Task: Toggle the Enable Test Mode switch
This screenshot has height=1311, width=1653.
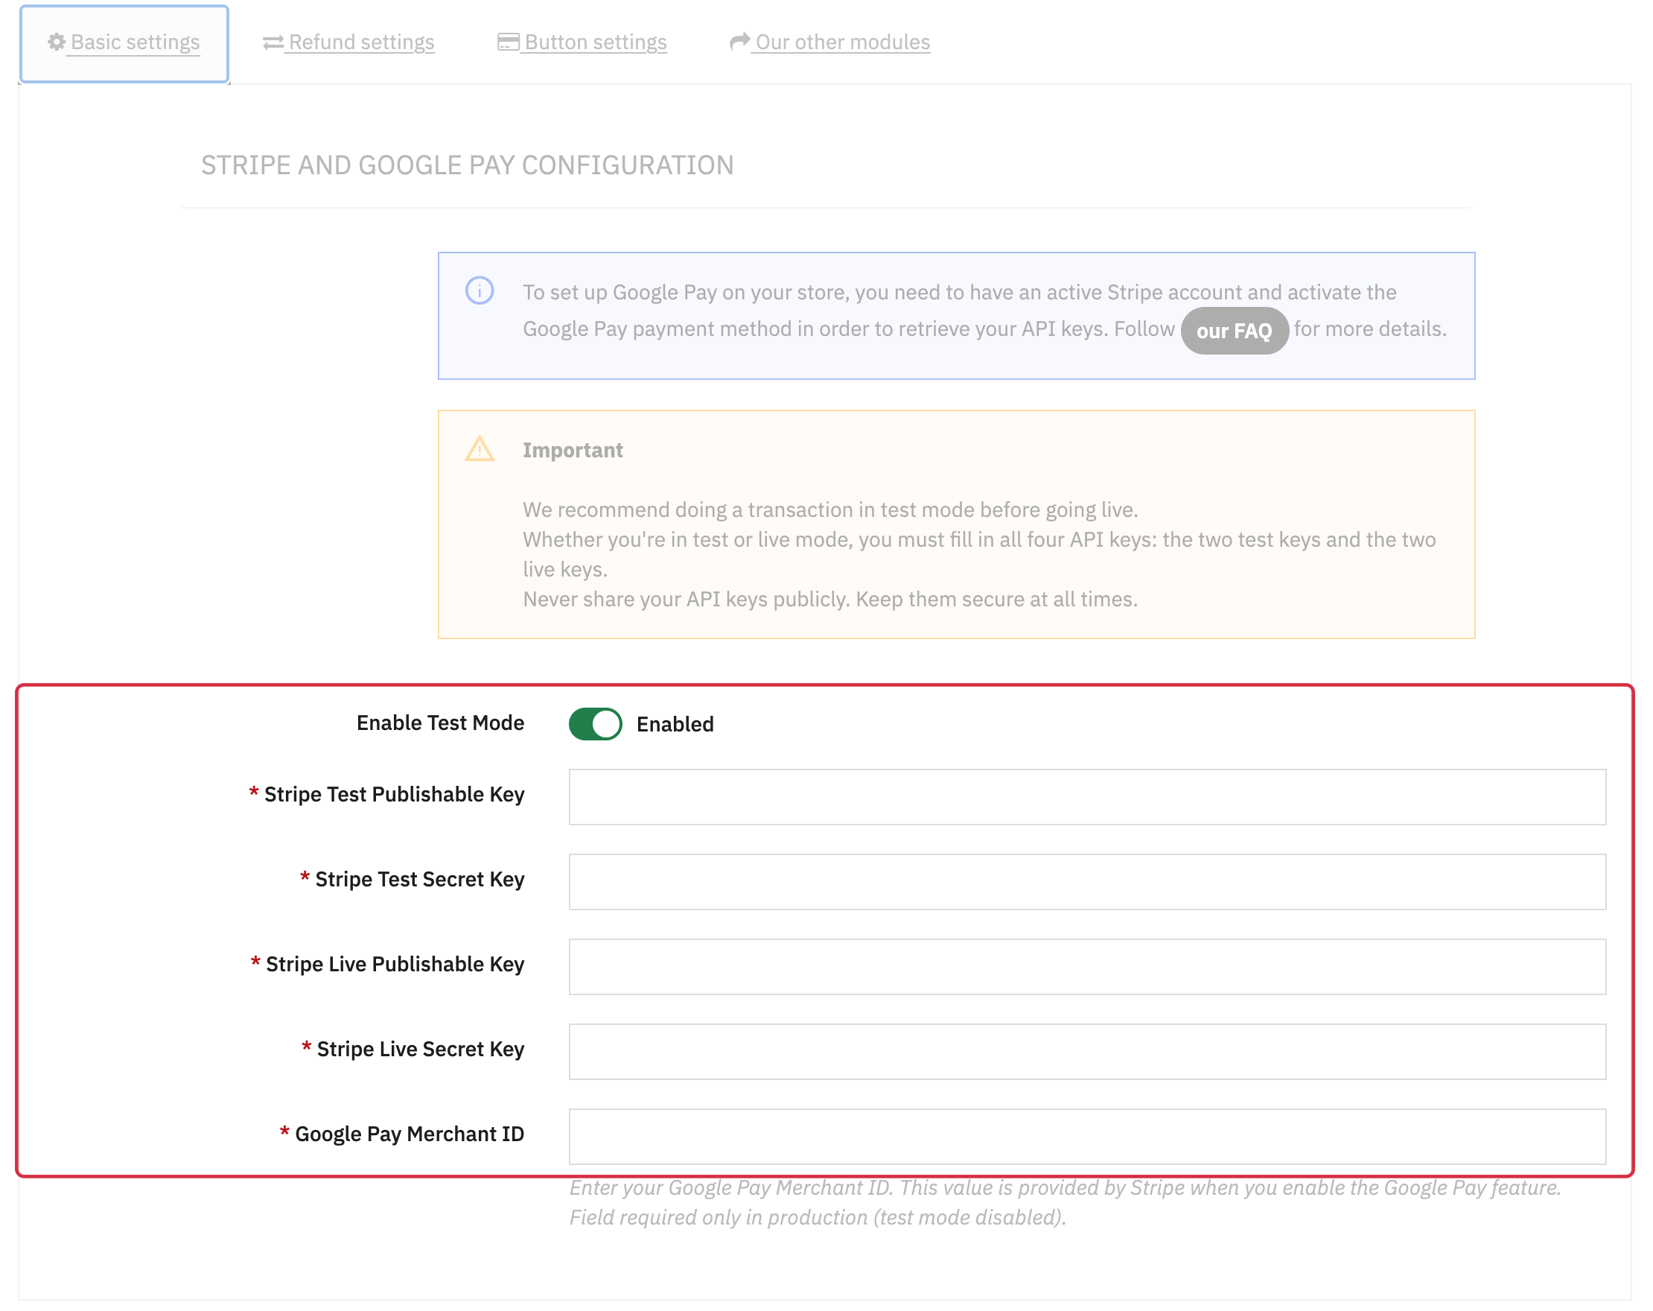Action: coord(595,723)
